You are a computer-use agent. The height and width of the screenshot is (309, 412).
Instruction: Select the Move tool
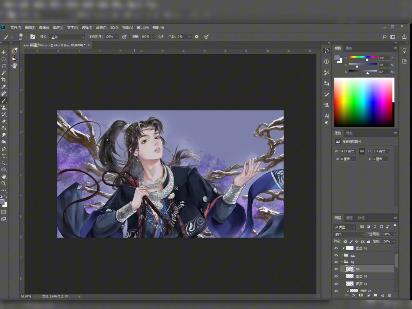[x=4, y=52]
